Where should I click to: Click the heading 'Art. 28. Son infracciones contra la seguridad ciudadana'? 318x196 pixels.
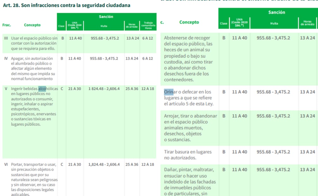pos(66,5)
